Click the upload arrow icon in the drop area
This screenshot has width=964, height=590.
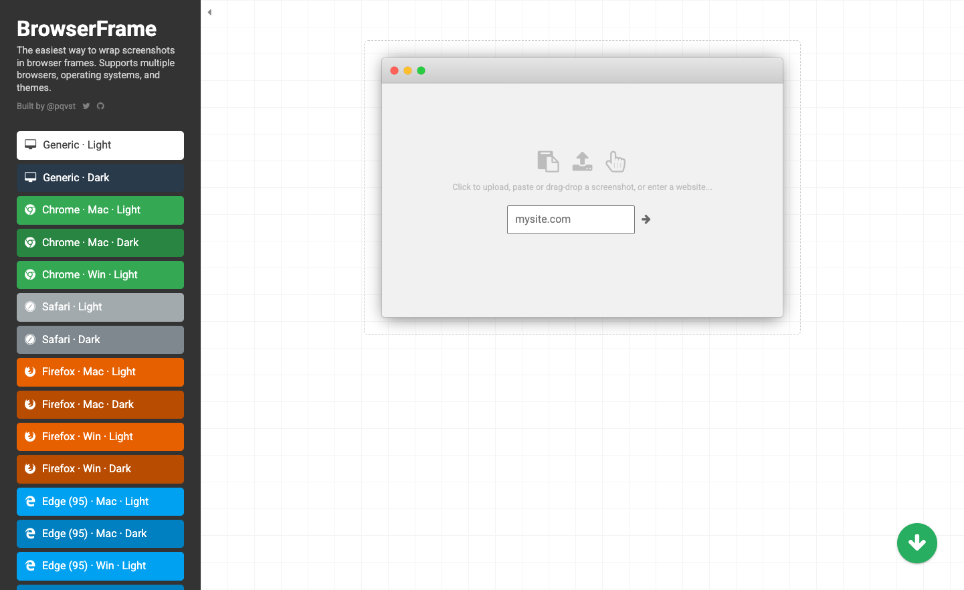(582, 161)
